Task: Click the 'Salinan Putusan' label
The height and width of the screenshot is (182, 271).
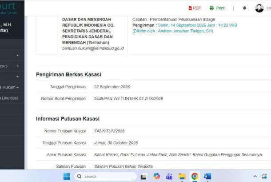Action: pyautogui.click(x=71, y=166)
